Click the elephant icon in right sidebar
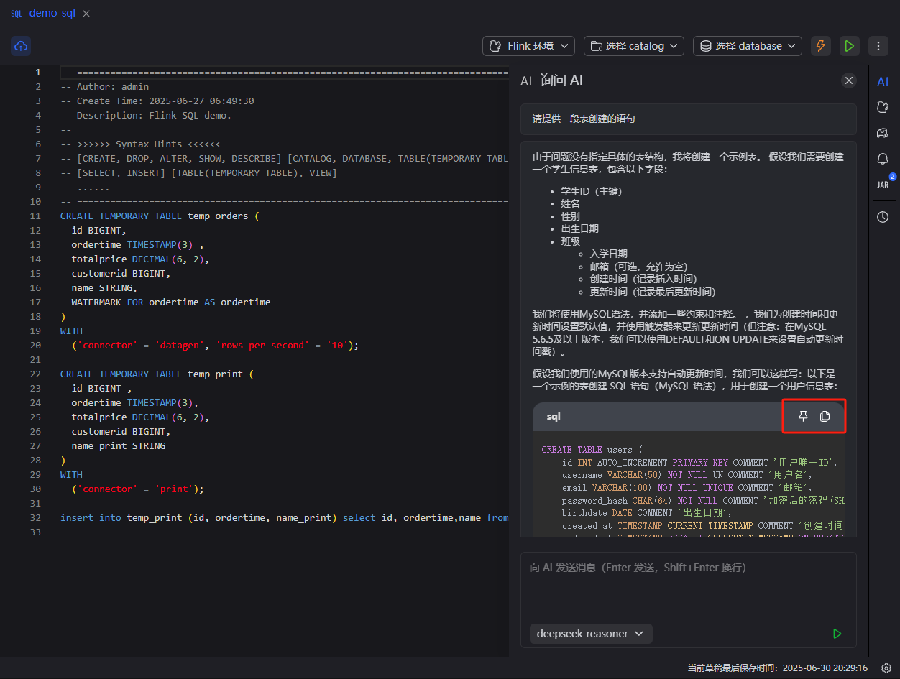Screen dimensions: 900x679 coord(883,133)
